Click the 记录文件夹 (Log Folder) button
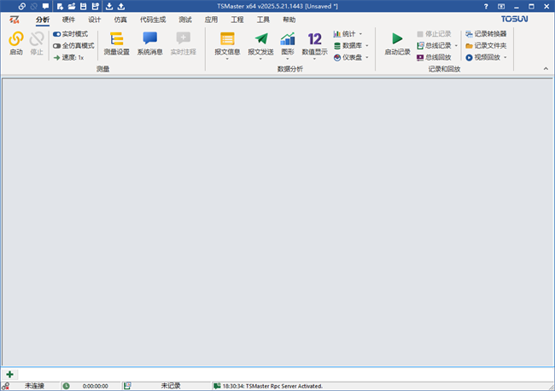Image resolution: width=555 pixels, height=391 pixels. [x=485, y=46]
